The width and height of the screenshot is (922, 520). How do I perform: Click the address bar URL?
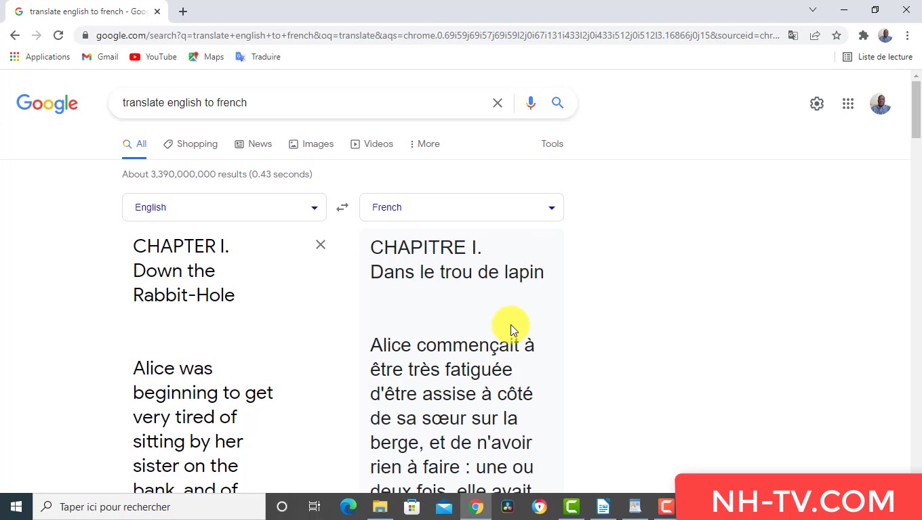[x=437, y=35]
